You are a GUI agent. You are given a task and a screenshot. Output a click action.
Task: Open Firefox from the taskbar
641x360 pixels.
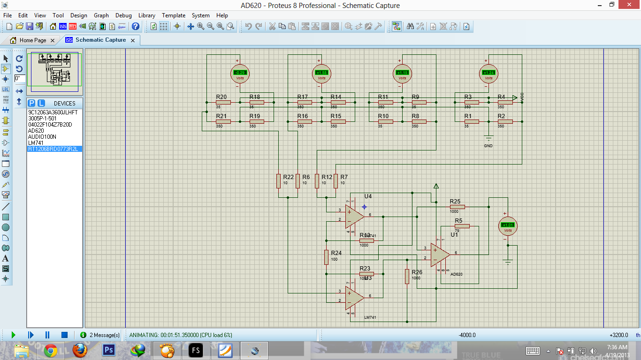79,350
